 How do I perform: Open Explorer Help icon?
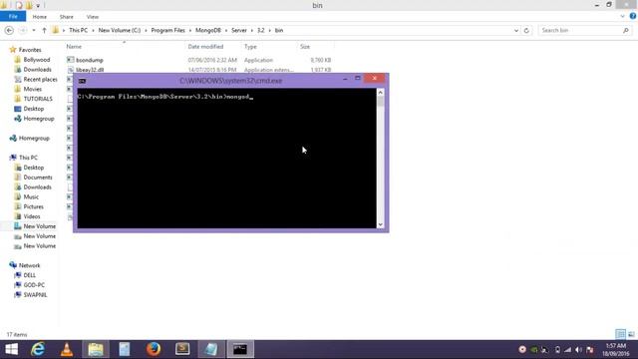click(633, 16)
